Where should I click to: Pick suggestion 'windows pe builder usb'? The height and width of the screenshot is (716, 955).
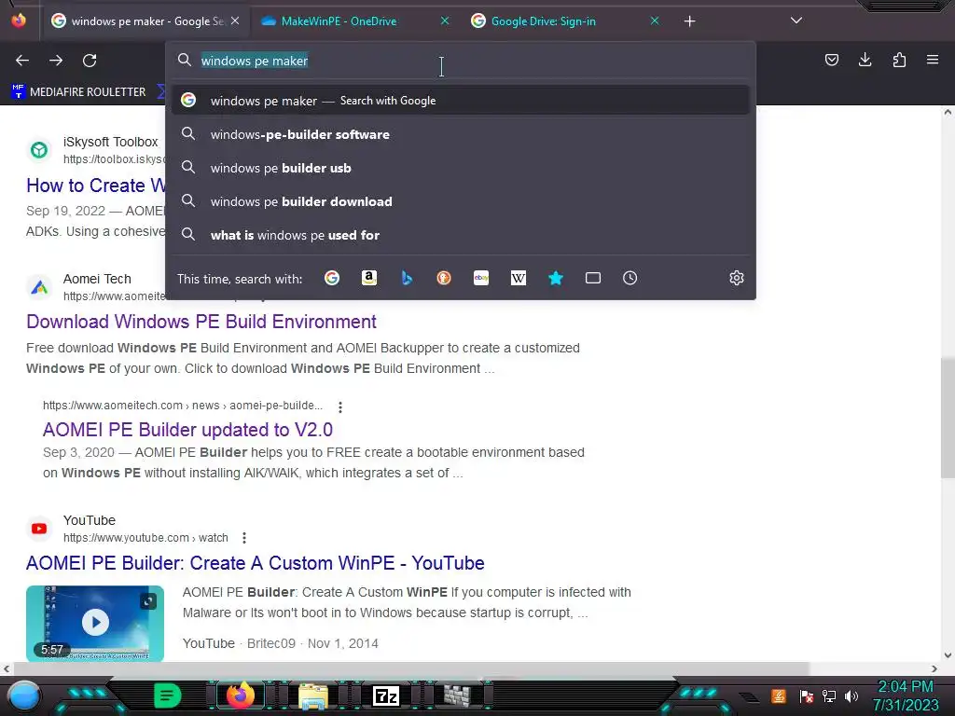461,168
